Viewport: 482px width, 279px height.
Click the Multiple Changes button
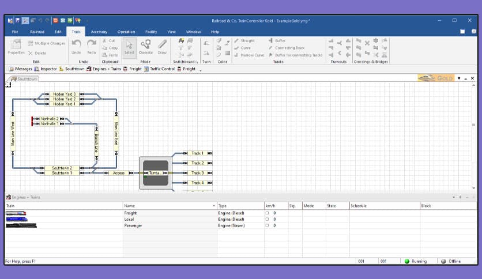pyautogui.click(x=46, y=43)
